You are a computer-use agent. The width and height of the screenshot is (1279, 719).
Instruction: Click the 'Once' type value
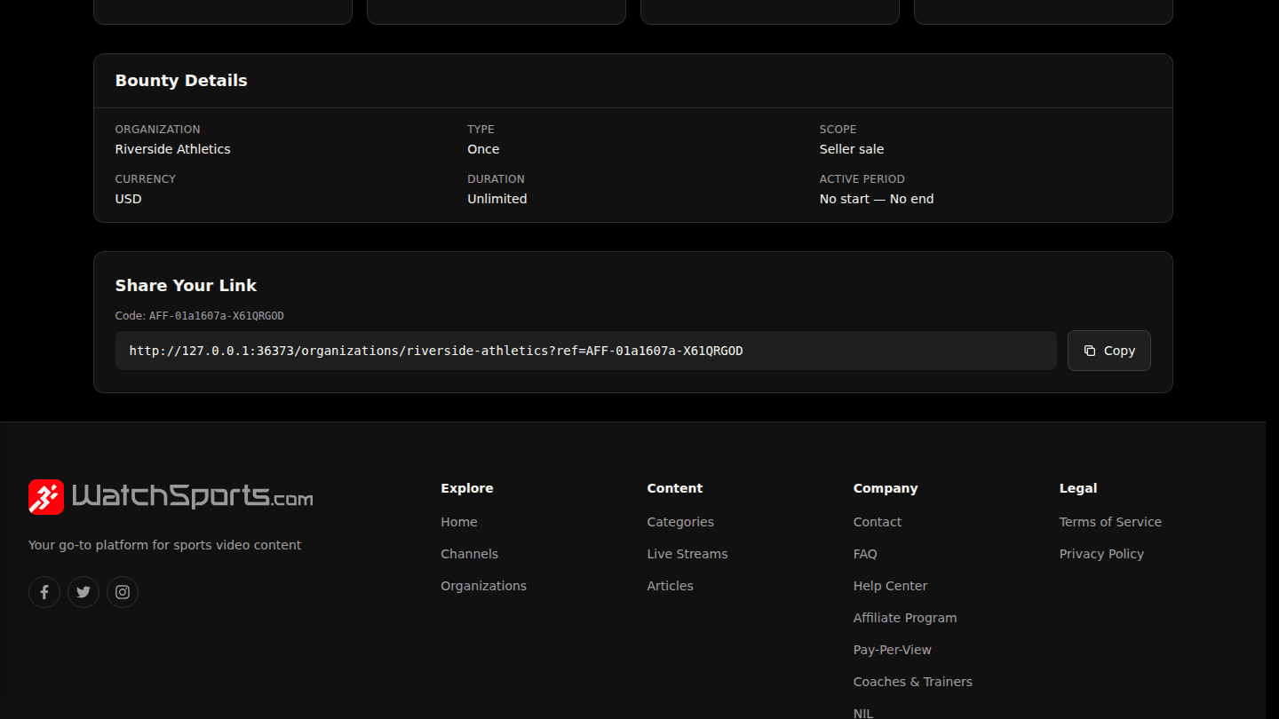point(483,149)
